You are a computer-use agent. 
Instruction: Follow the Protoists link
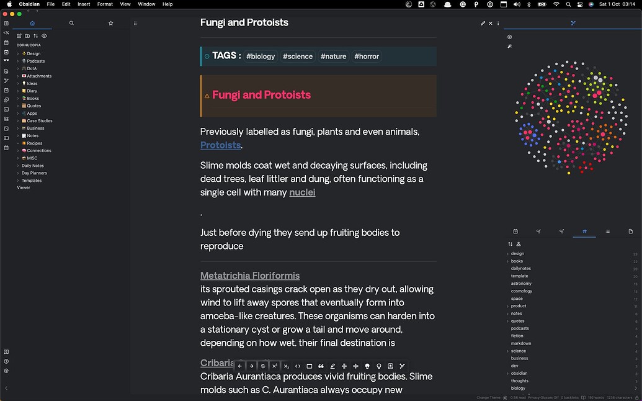click(x=220, y=145)
